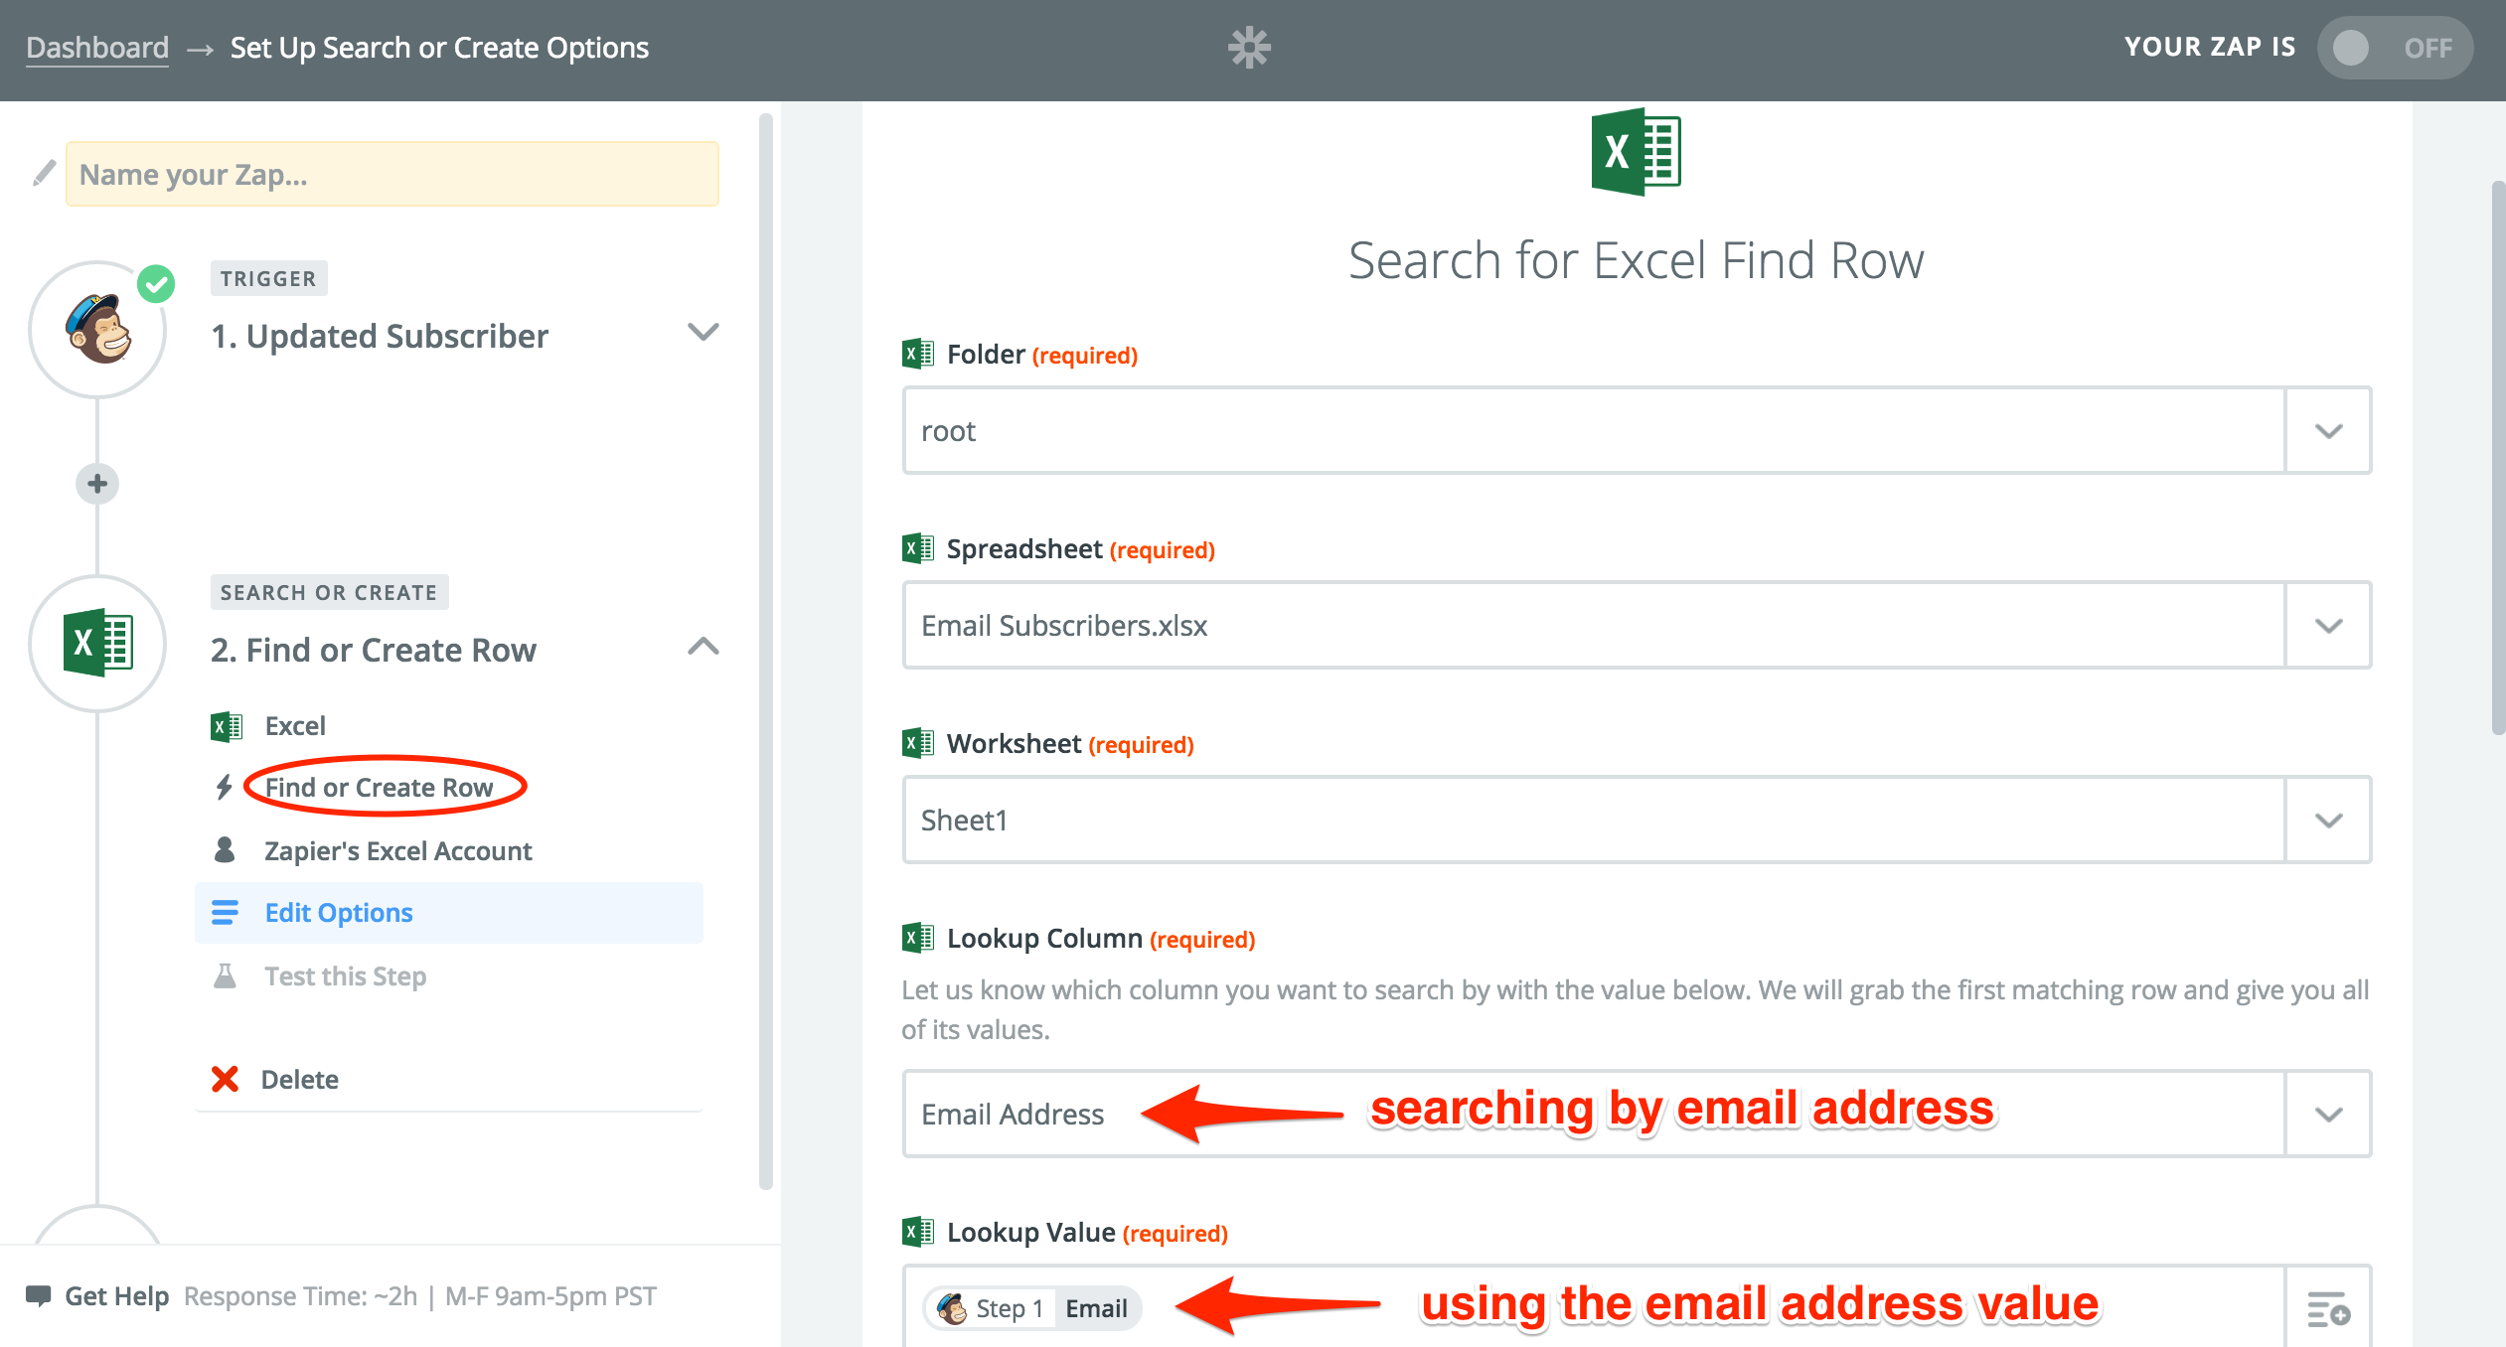
Task: Click the Excel icon next to Folder field
Action: point(919,352)
